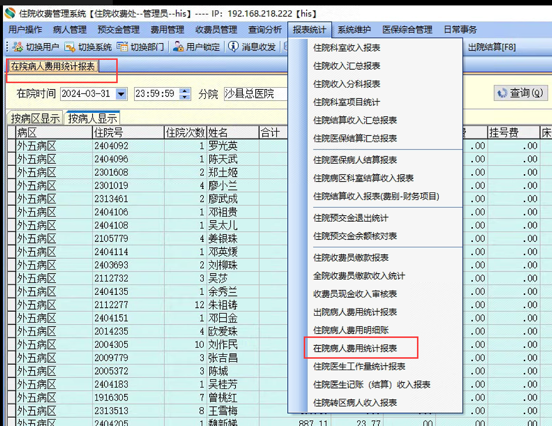This screenshot has width=552, height=426.
Task: Click the row selector beside 刘作民
Action: [x=11, y=345]
